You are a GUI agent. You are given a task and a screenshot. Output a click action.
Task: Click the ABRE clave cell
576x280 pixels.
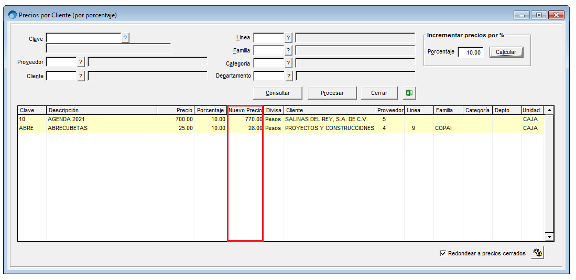pyautogui.click(x=32, y=128)
